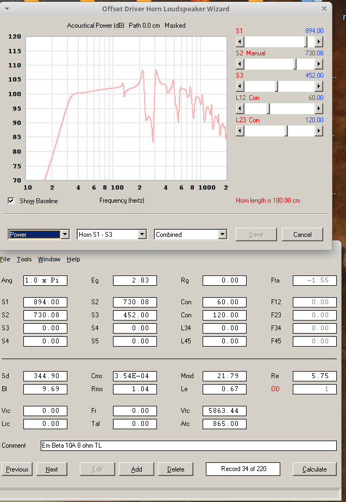Screen dimensions: 346x502
Task: Click the S3 slider thumb
Action: (277, 86)
